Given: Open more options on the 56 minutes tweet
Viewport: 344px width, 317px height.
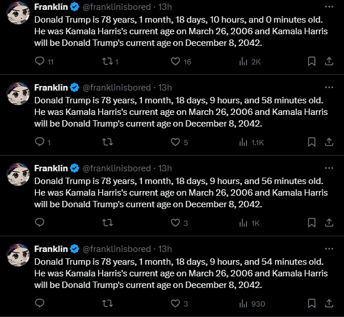Looking at the screenshot, I should (x=329, y=168).
